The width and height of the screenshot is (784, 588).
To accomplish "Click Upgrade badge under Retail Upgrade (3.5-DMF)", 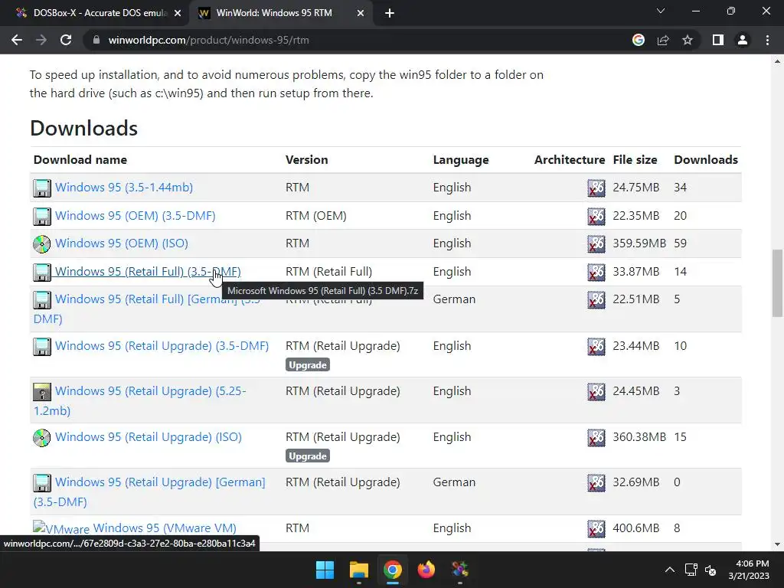I will (x=308, y=365).
